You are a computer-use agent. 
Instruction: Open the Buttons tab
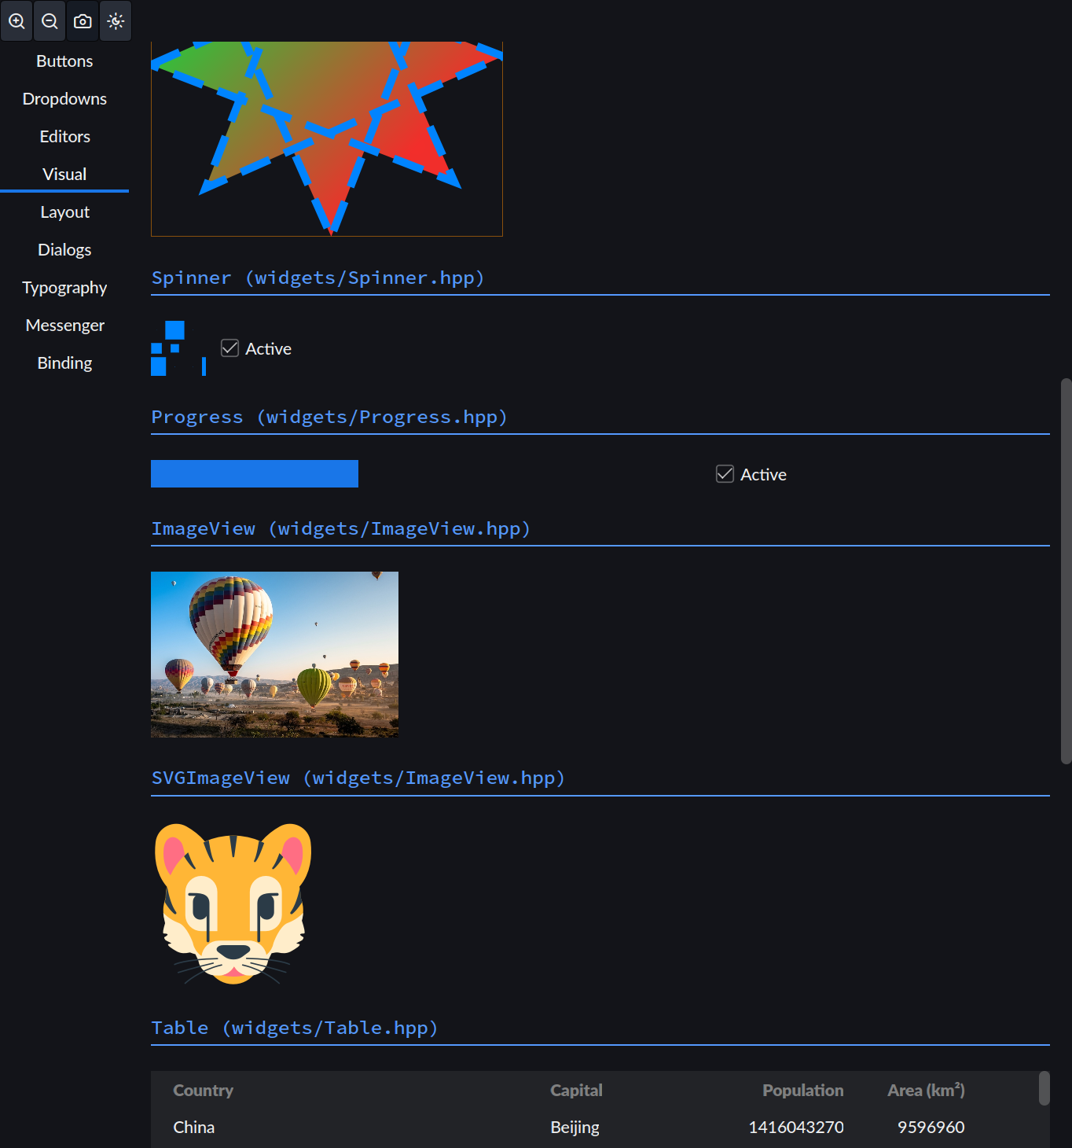coord(64,61)
